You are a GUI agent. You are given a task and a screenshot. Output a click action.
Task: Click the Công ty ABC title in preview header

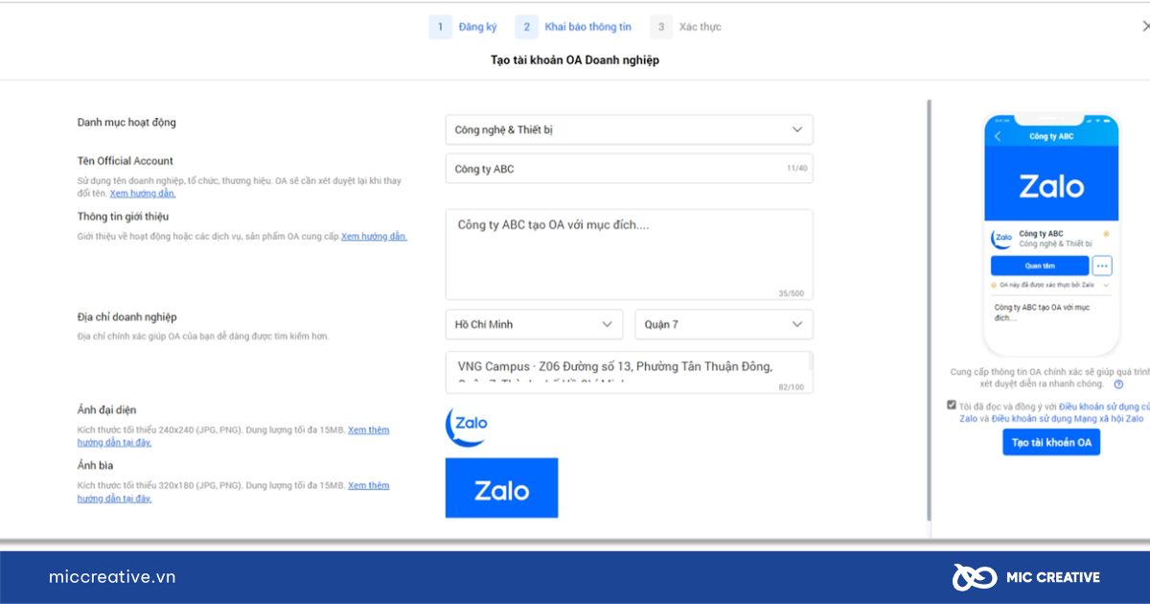point(1051,137)
